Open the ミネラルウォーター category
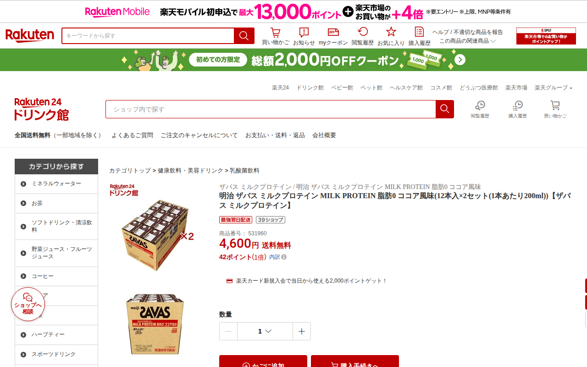This screenshot has height=367, width=587. click(56, 184)
